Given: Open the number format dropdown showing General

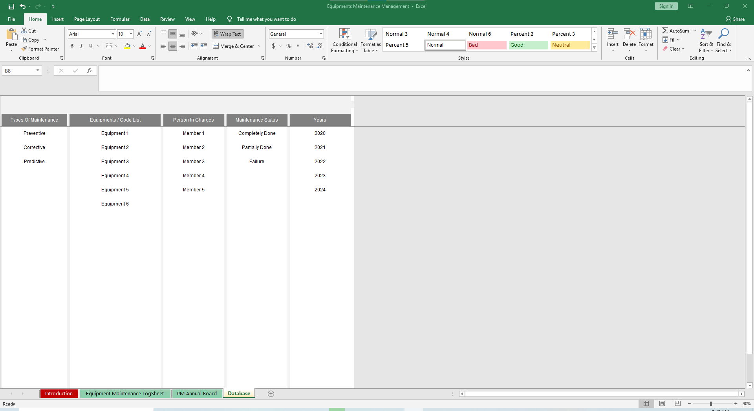Looking at the screenshot, I should pos(321,34).
